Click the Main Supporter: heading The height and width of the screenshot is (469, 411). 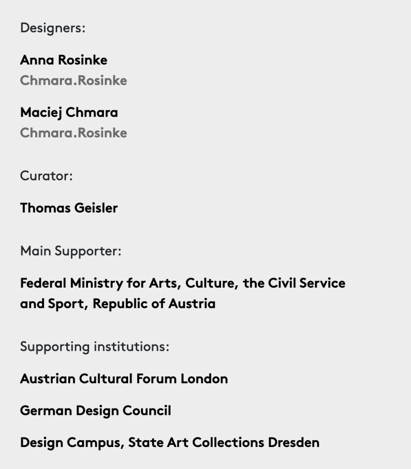click(71, 251)
